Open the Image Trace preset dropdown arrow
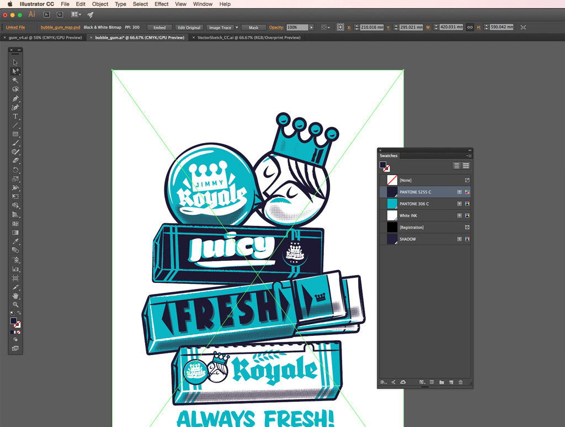Screen dimensions: 565x427 pyautogui.click(x=237, y=27)
